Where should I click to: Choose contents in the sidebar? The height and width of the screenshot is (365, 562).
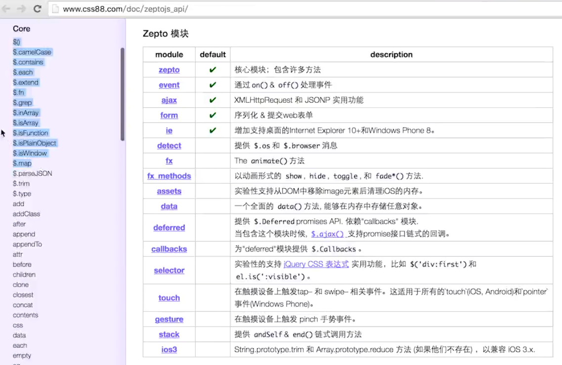point(25,315)
